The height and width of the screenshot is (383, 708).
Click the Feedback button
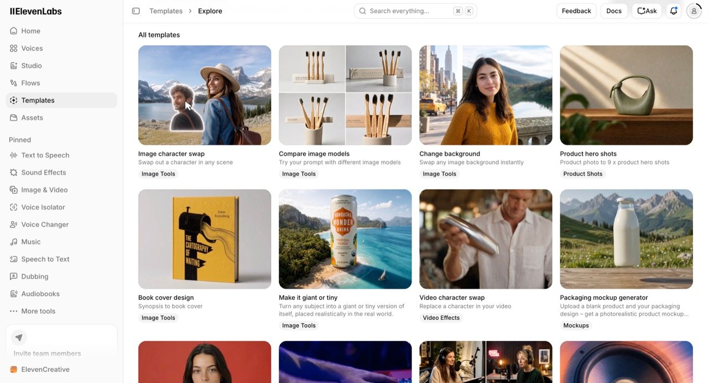coord(576,11)
